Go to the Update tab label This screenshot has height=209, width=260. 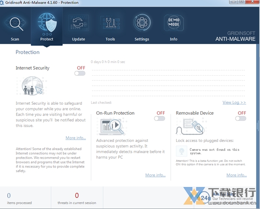[x=78, y=39]
